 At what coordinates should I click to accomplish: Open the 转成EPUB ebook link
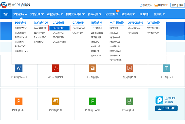114,46
